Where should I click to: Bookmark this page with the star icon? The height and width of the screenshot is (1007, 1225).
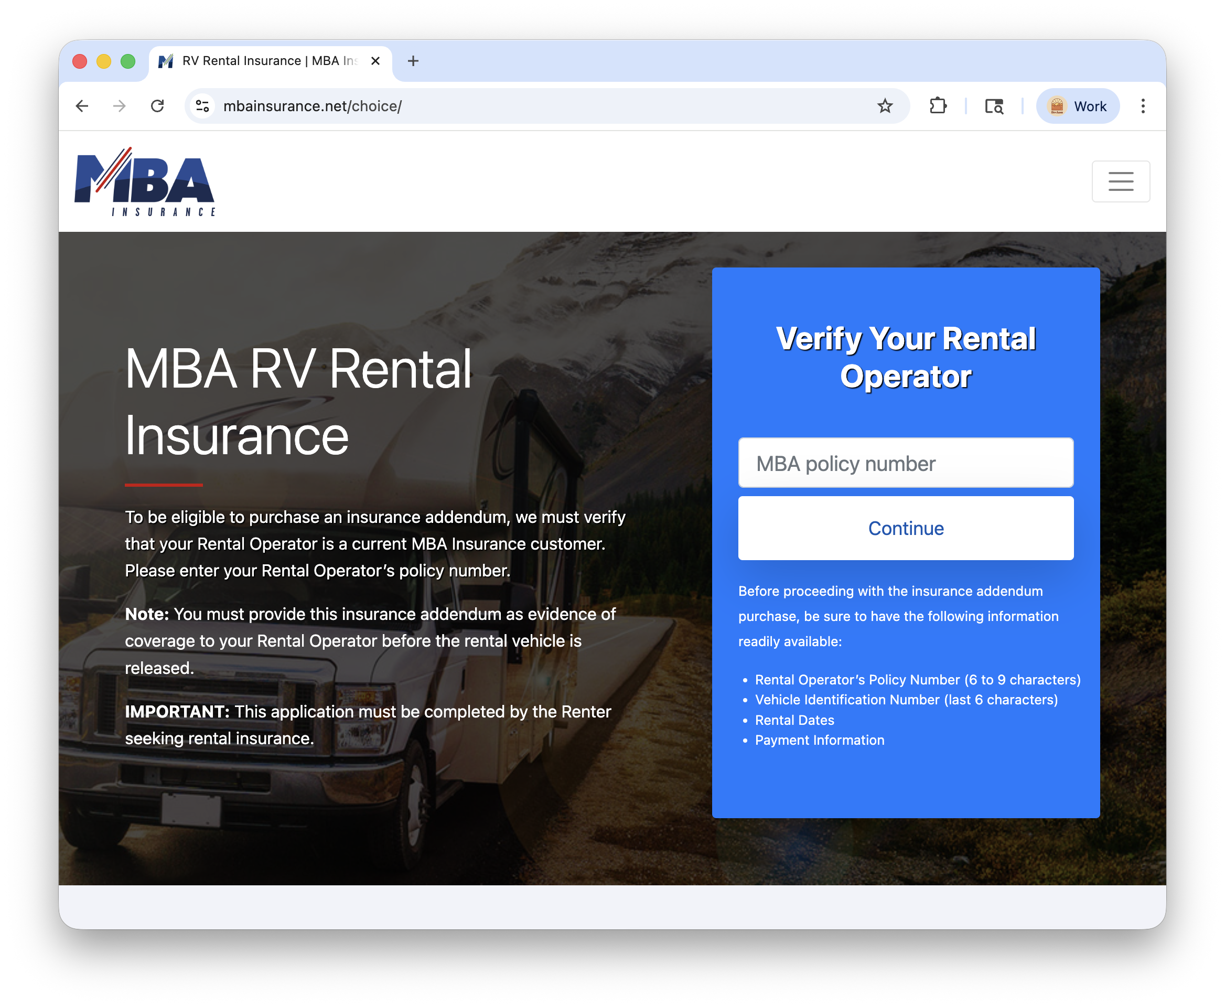pos(885,106)
